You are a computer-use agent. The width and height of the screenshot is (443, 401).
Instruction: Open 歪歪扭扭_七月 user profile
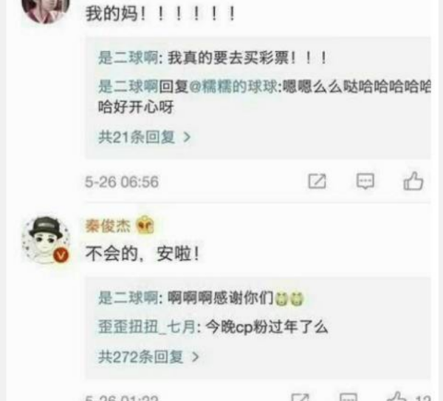(x=147, y=327)
